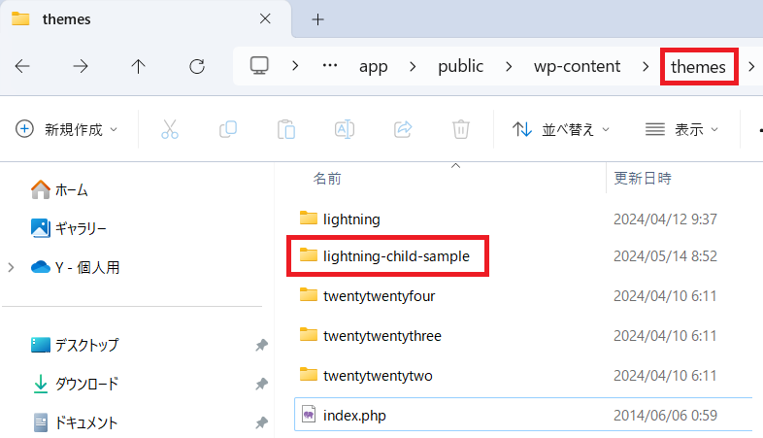763x438 pixels.
Task: Expand the chevron after app breadcrumb
Action: tap(413, 66)
